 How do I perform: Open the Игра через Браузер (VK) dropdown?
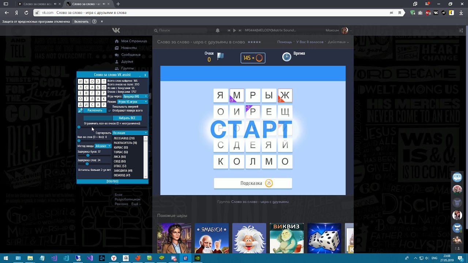135,96
